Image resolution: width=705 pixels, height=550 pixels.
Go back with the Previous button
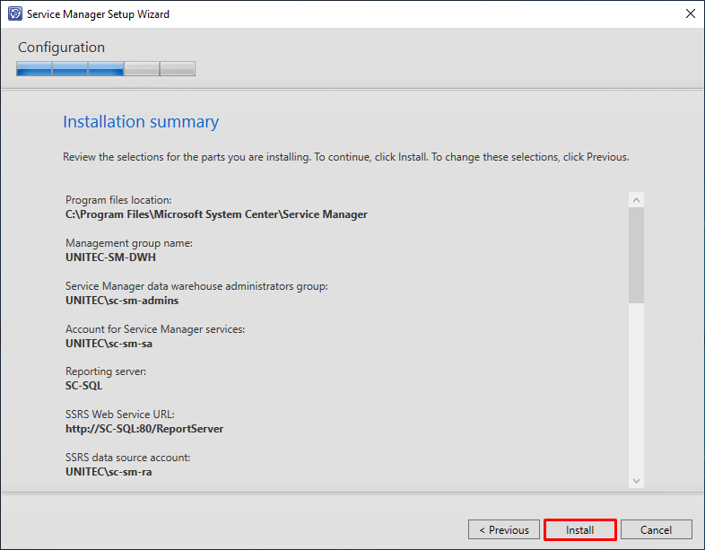click(503, 529)
